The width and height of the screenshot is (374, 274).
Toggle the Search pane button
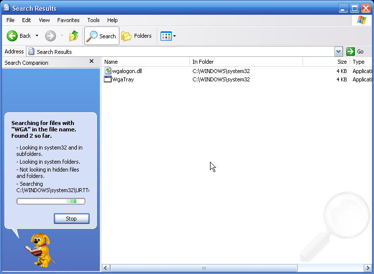102,36
